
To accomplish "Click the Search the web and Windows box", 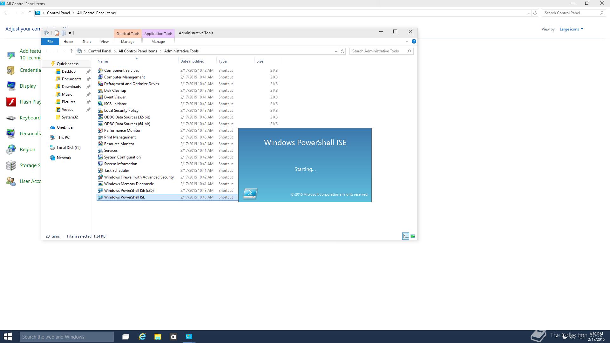I will [67, 337].
